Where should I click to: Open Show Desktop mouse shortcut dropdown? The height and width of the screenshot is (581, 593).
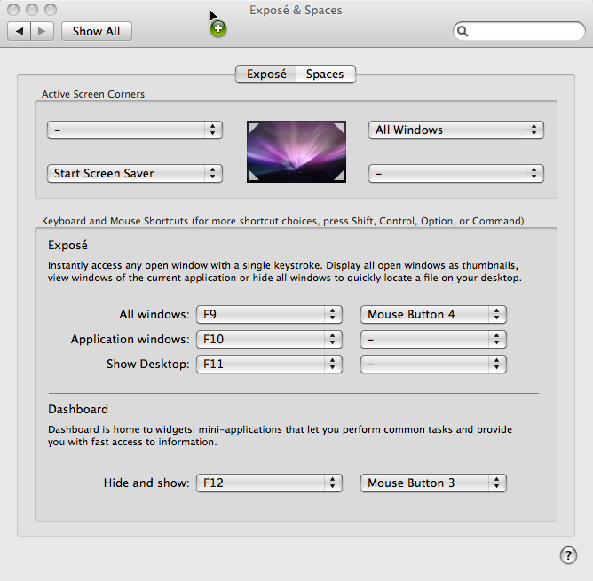click(433, 364)
